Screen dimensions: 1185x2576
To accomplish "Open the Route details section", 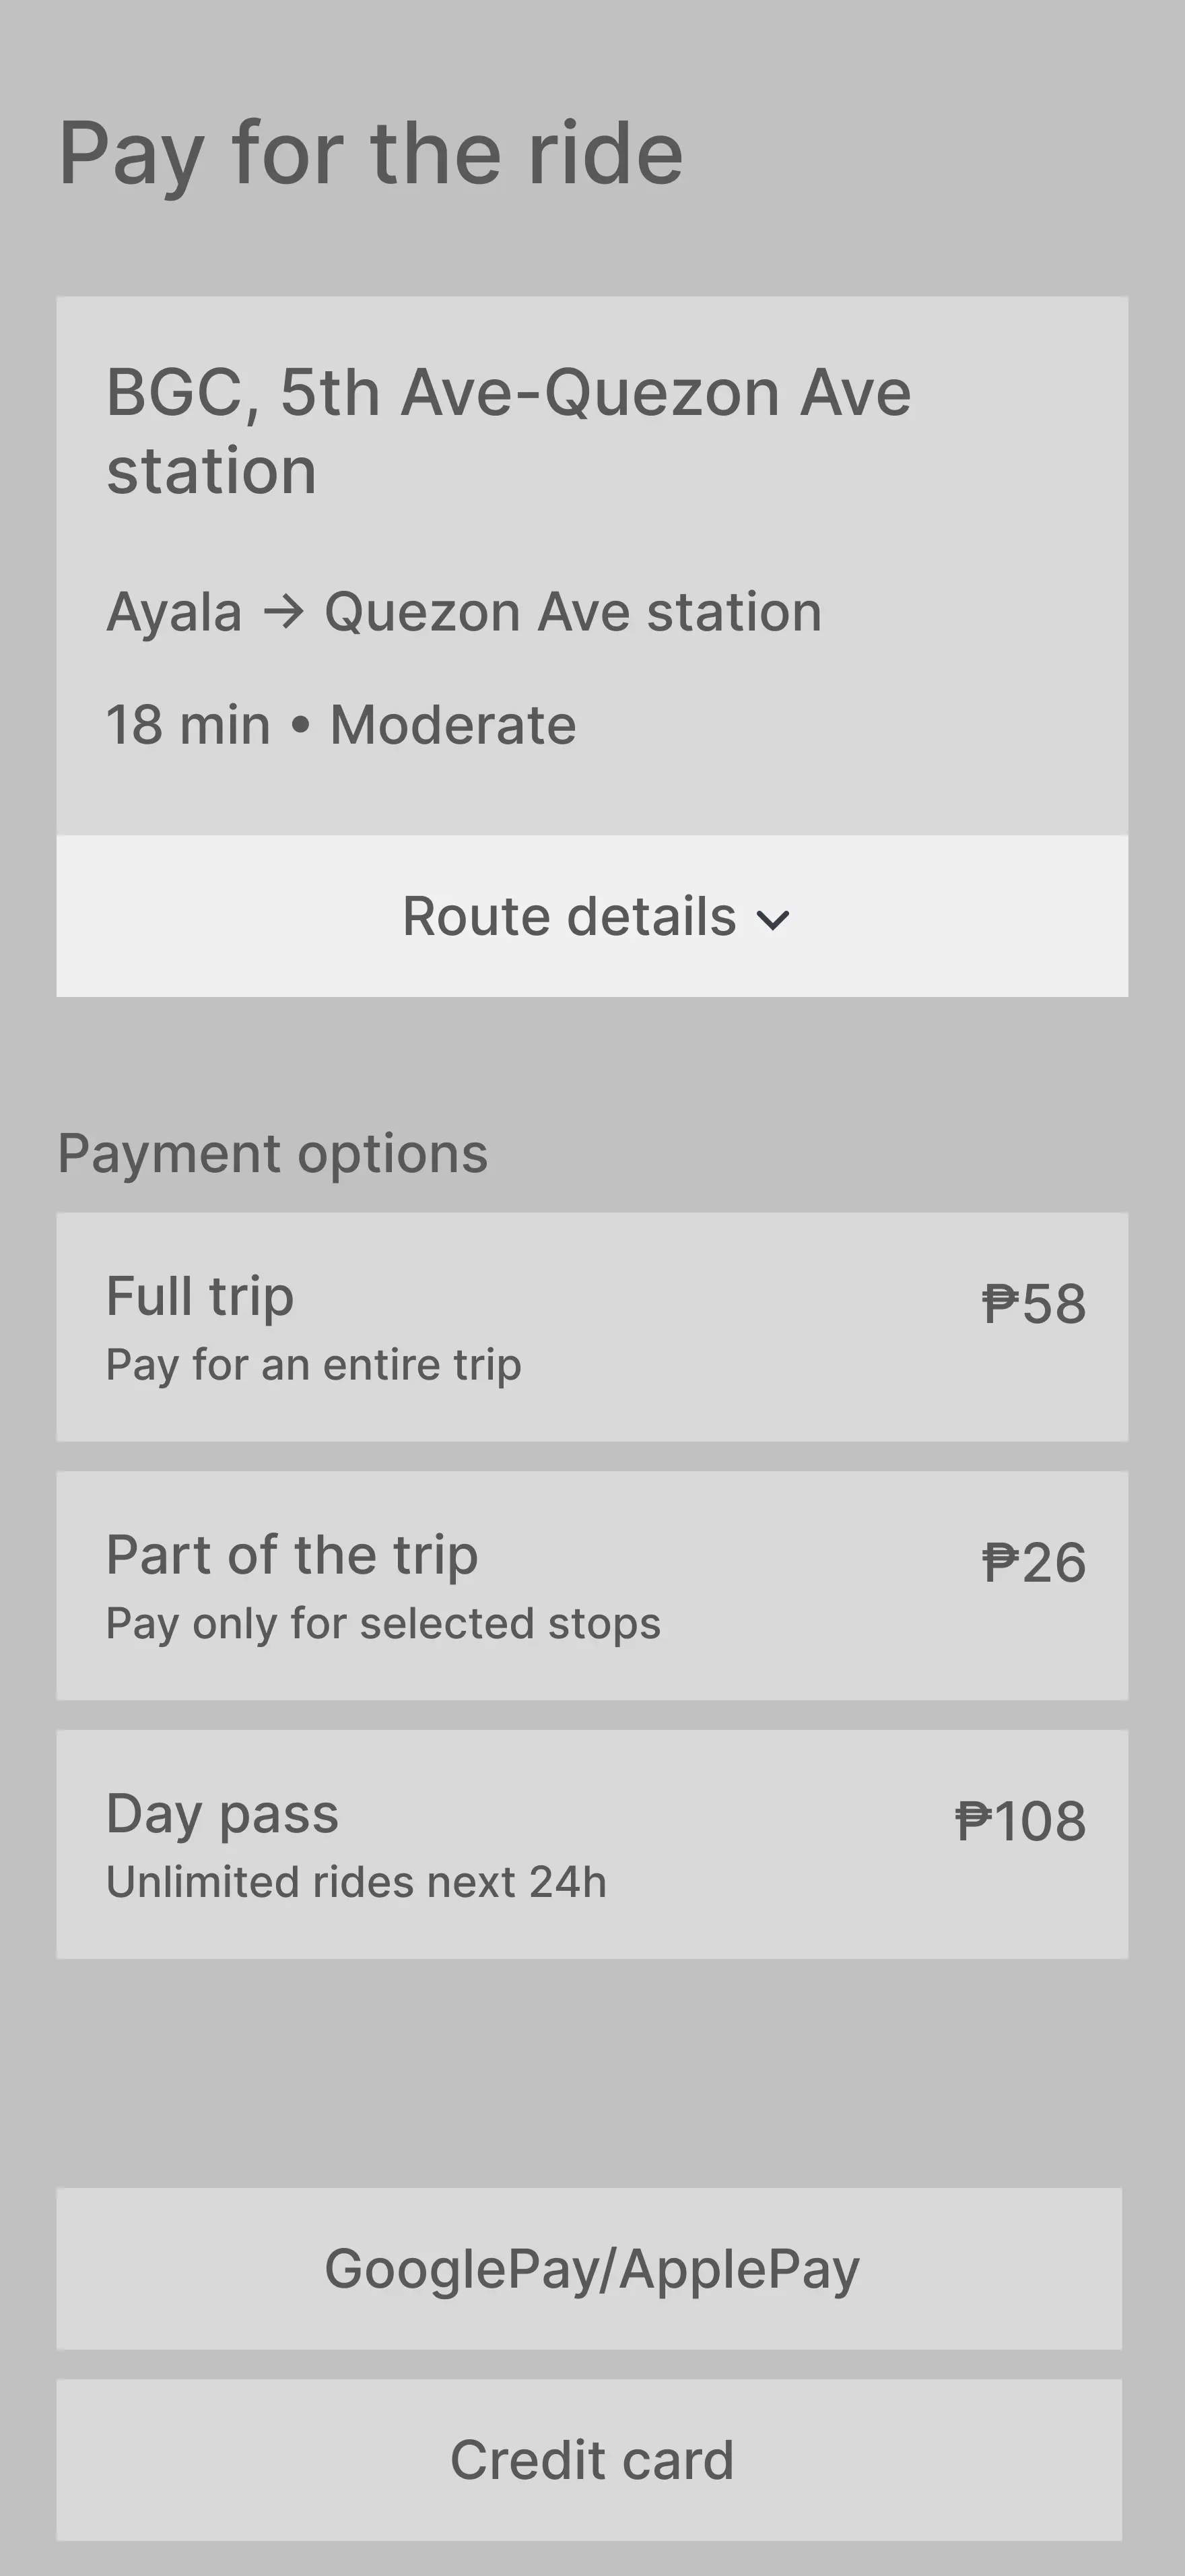I will pos(592,916).
